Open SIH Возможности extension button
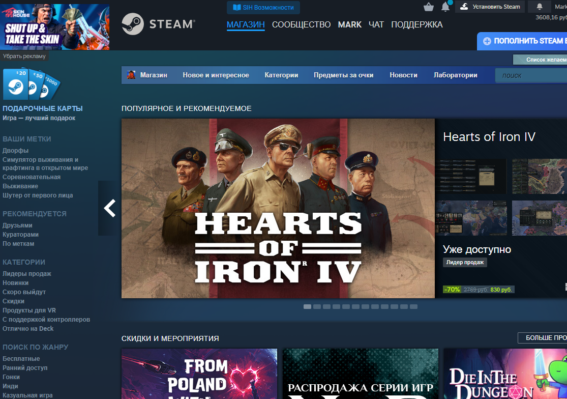 click(x=263, y=8)
